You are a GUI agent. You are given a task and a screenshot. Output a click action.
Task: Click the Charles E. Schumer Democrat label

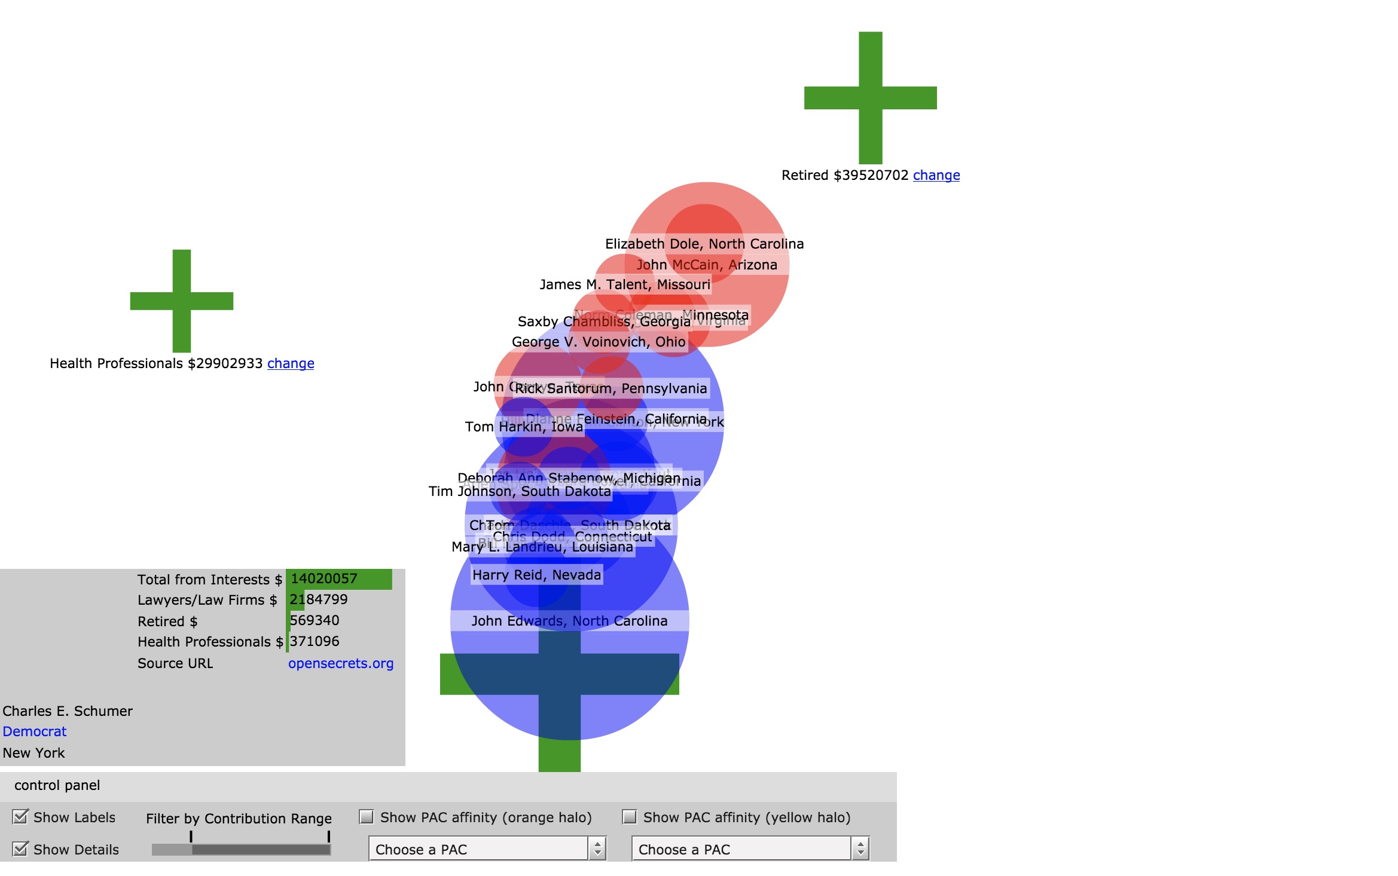[35, 731]
